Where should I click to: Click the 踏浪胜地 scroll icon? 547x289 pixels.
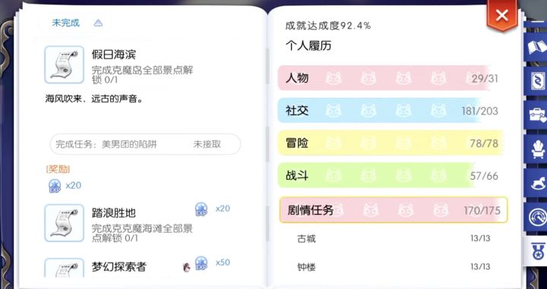(x=64, y=223)
